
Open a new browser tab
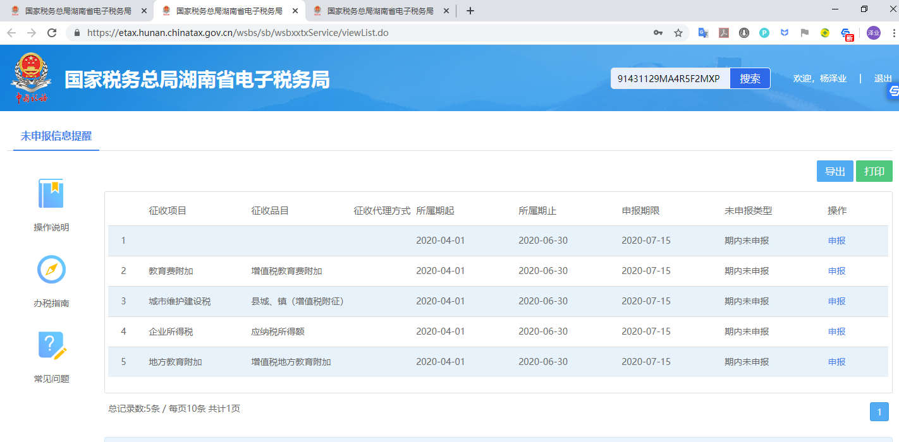pyautogui.click(x=470, y=11)
